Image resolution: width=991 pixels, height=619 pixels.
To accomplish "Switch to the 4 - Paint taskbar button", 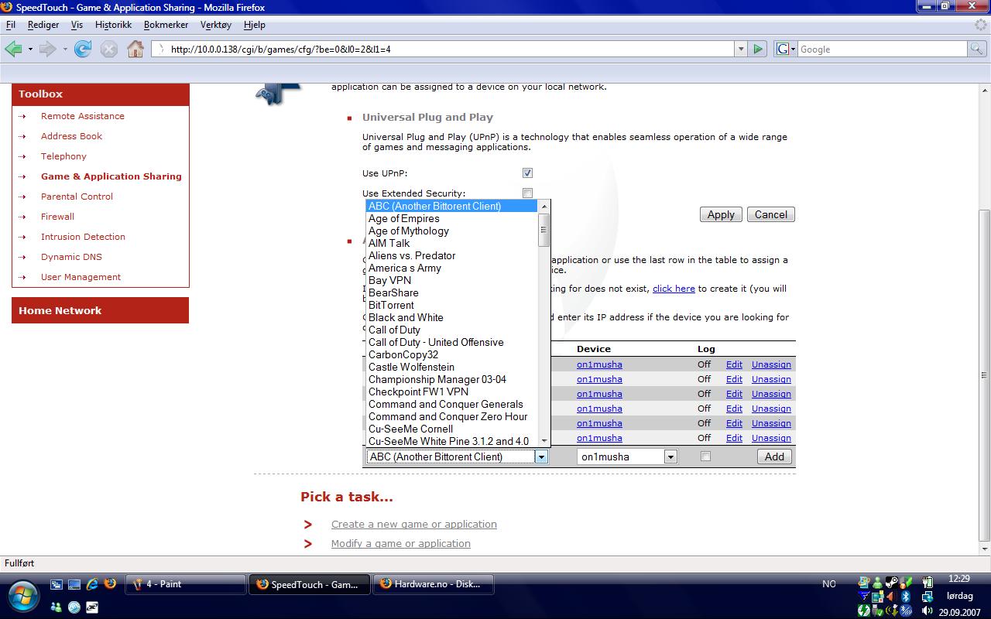I will [x=187, y=584].
